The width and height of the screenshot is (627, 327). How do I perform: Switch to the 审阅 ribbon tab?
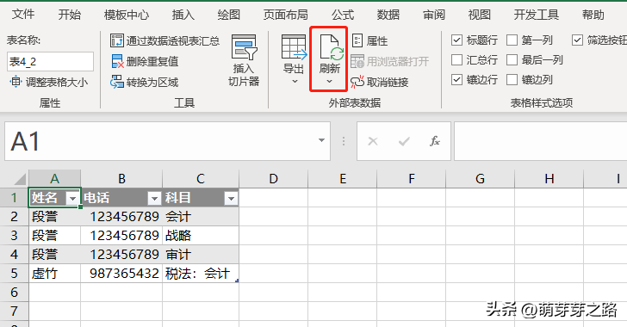[434, 15]
